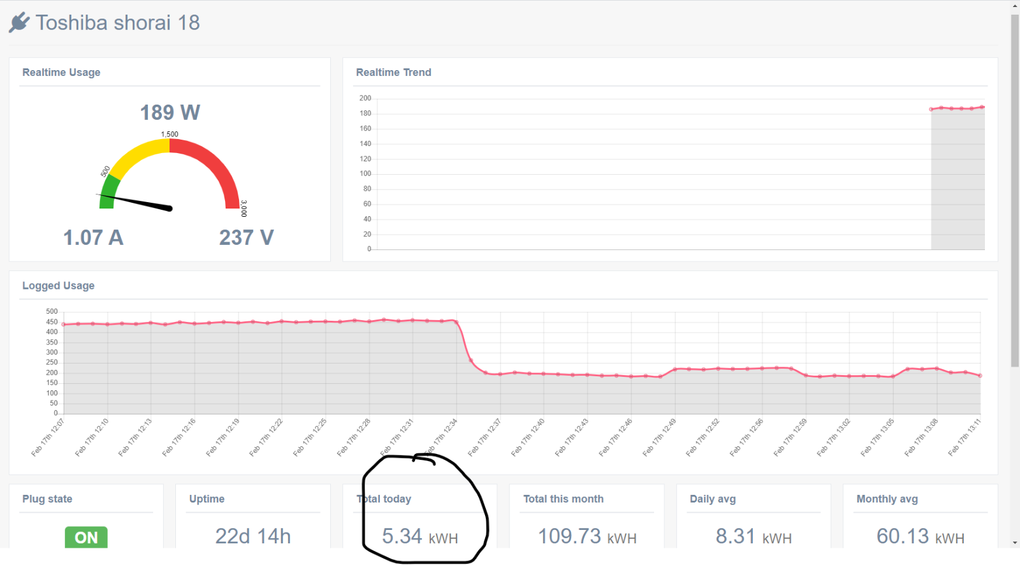Screen dimensions: 1020x565
Task: Click the last data point in Logged Usage chart
Action: 980,376
